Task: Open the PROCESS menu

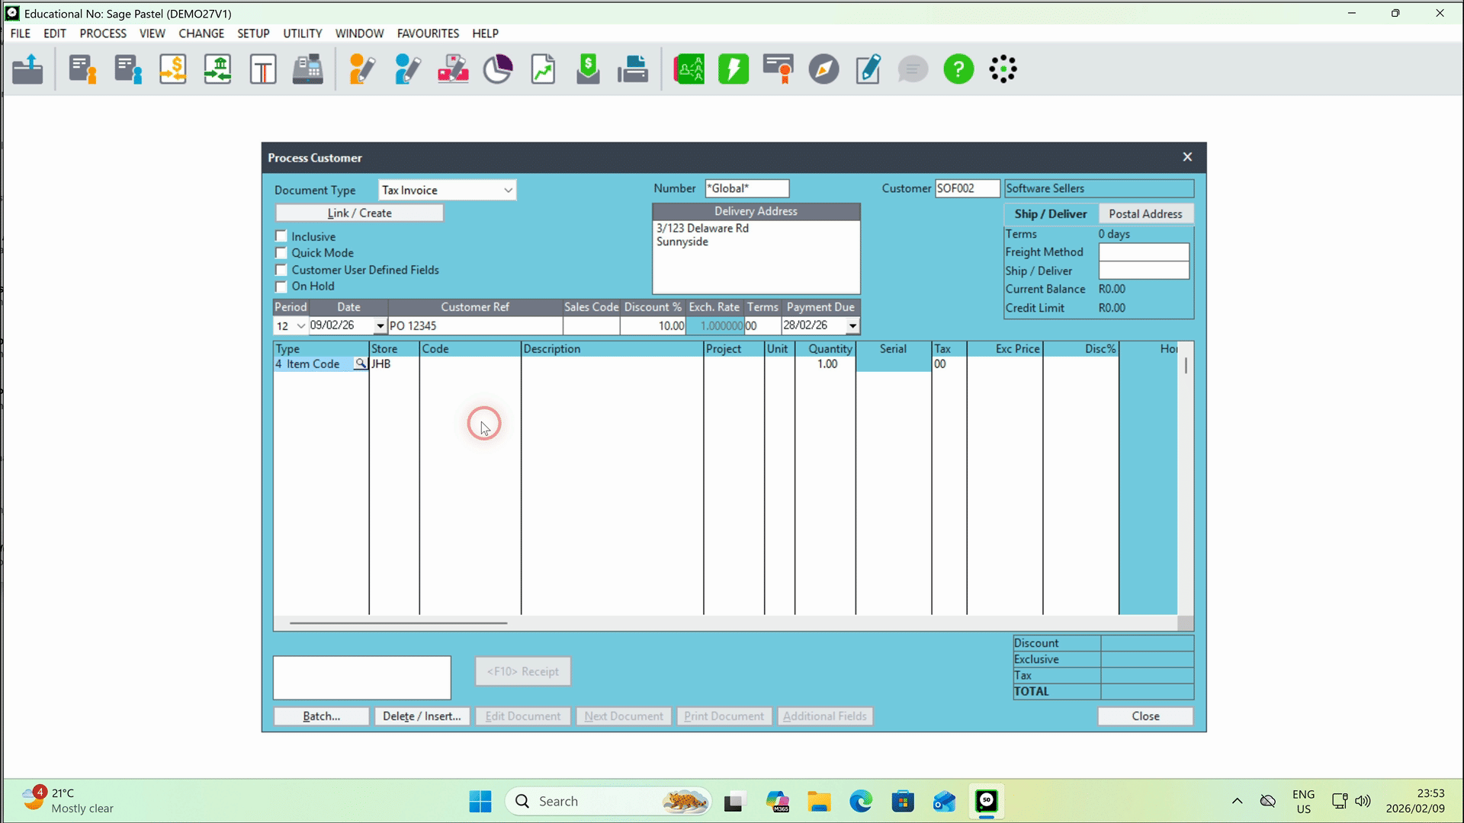Action: [x=103, y=34]
